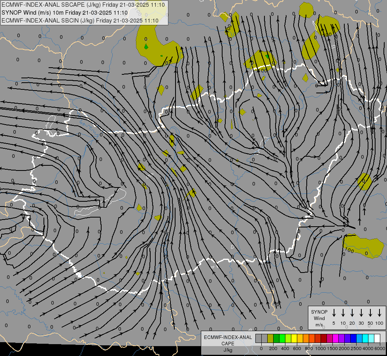Click the 10 m/s wind arrow in legend
The height and width of the screenshot is (356, 387).
pyautogui.click(x=343, y=313)
